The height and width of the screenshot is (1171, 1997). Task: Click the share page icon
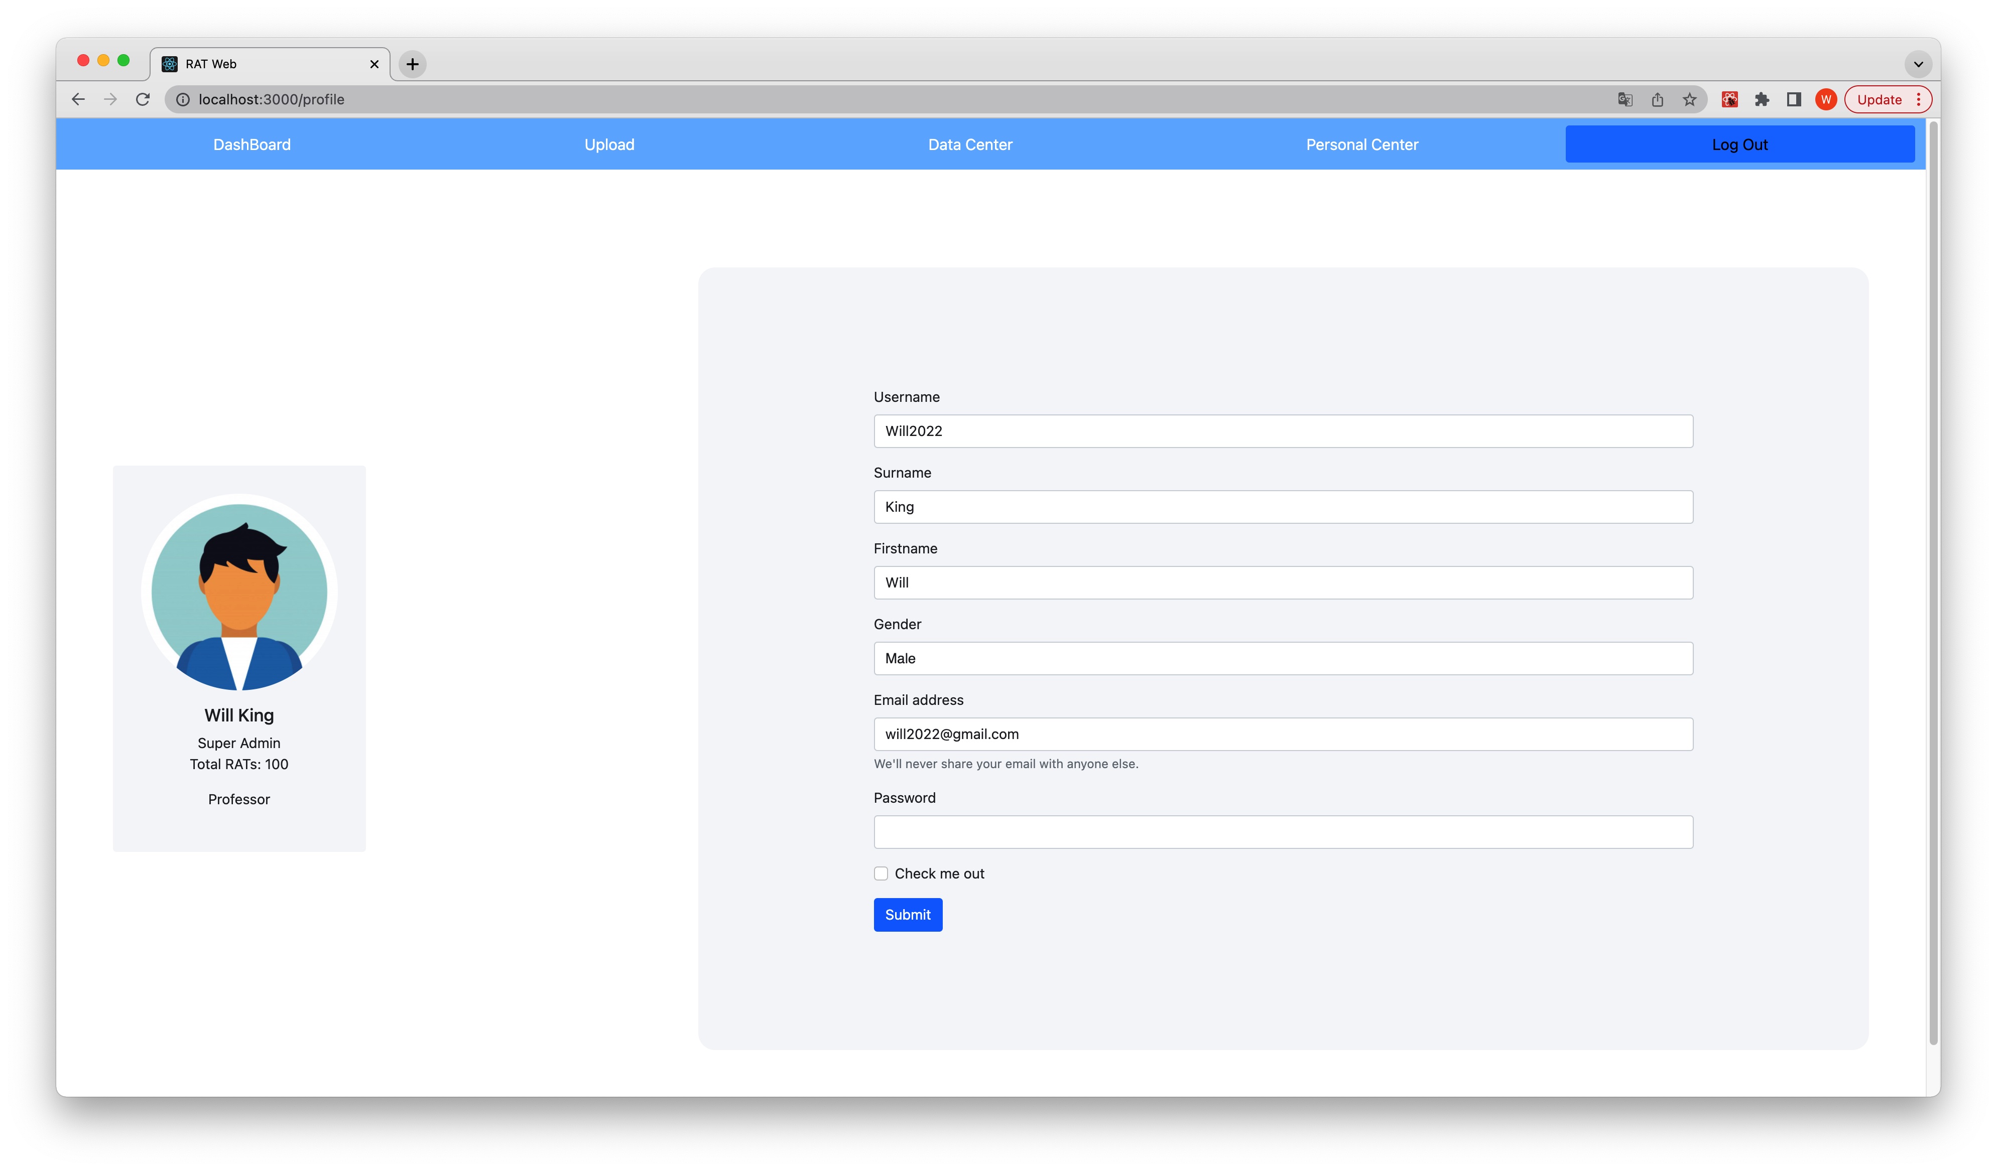pos(1657,99)
